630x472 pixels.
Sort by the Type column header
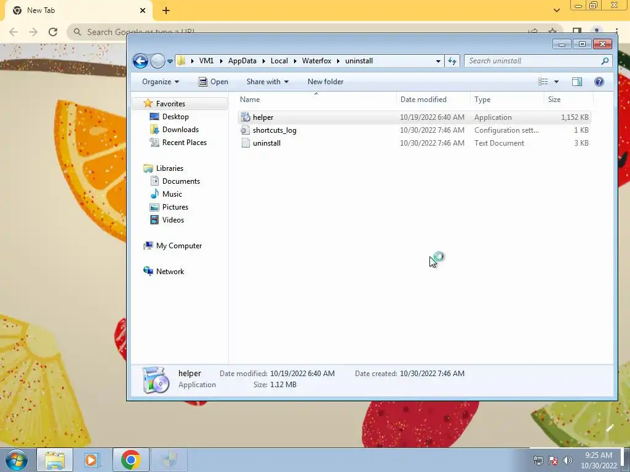pyautogui.click(x=507, y=100)
